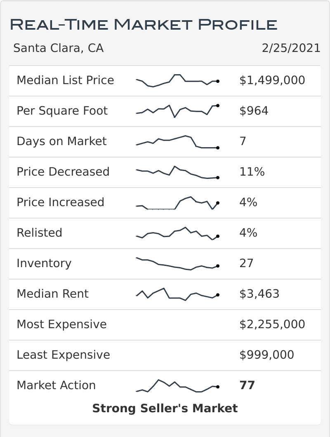
Task: Select the $1,499,000 median list price value
Action: (271, 80)
